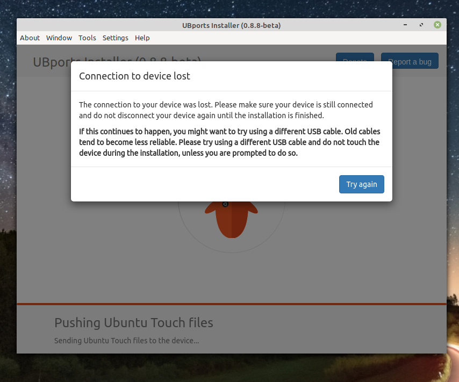459x382 pixels.
Task: Open the Help menu
Action: point(142,38)
